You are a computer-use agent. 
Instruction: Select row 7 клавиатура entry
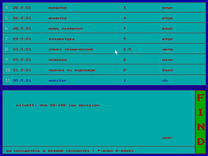pyautogui.click(x=104, y=38)
